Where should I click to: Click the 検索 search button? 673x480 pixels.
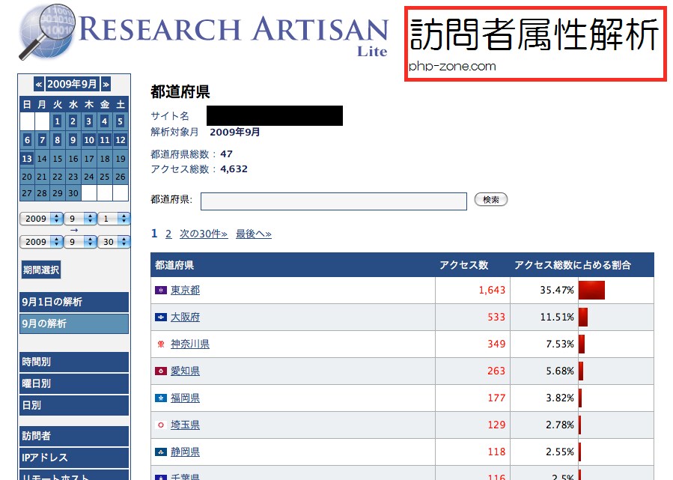(491, 200)
